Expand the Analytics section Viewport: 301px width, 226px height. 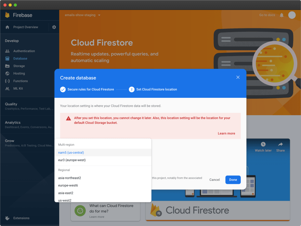(x=29, y=124)
